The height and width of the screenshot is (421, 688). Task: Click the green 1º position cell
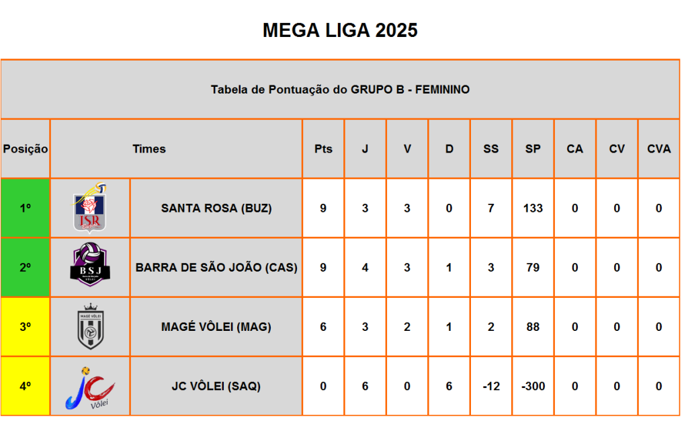pyautogui.click(x=26, y=208)
